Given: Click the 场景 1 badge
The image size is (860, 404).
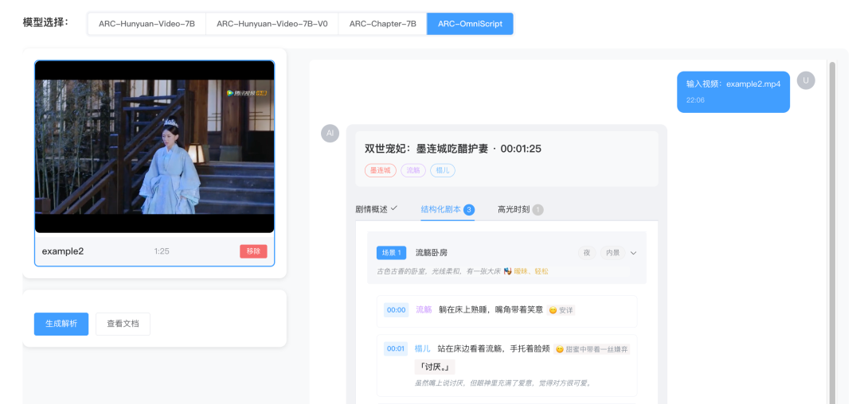Looking at the screenshot, I should coord(391,253).
